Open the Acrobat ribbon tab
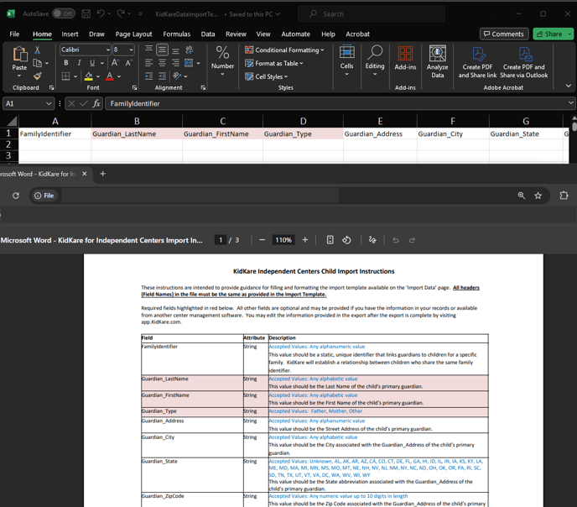The image size is (577, 507). 357,34
